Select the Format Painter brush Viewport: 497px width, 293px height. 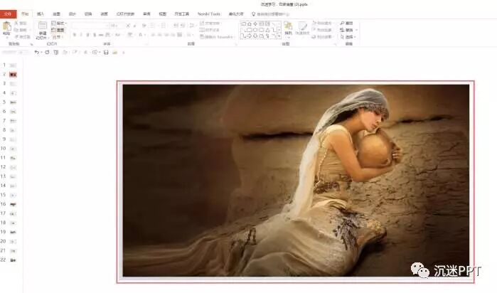[17, 37]
